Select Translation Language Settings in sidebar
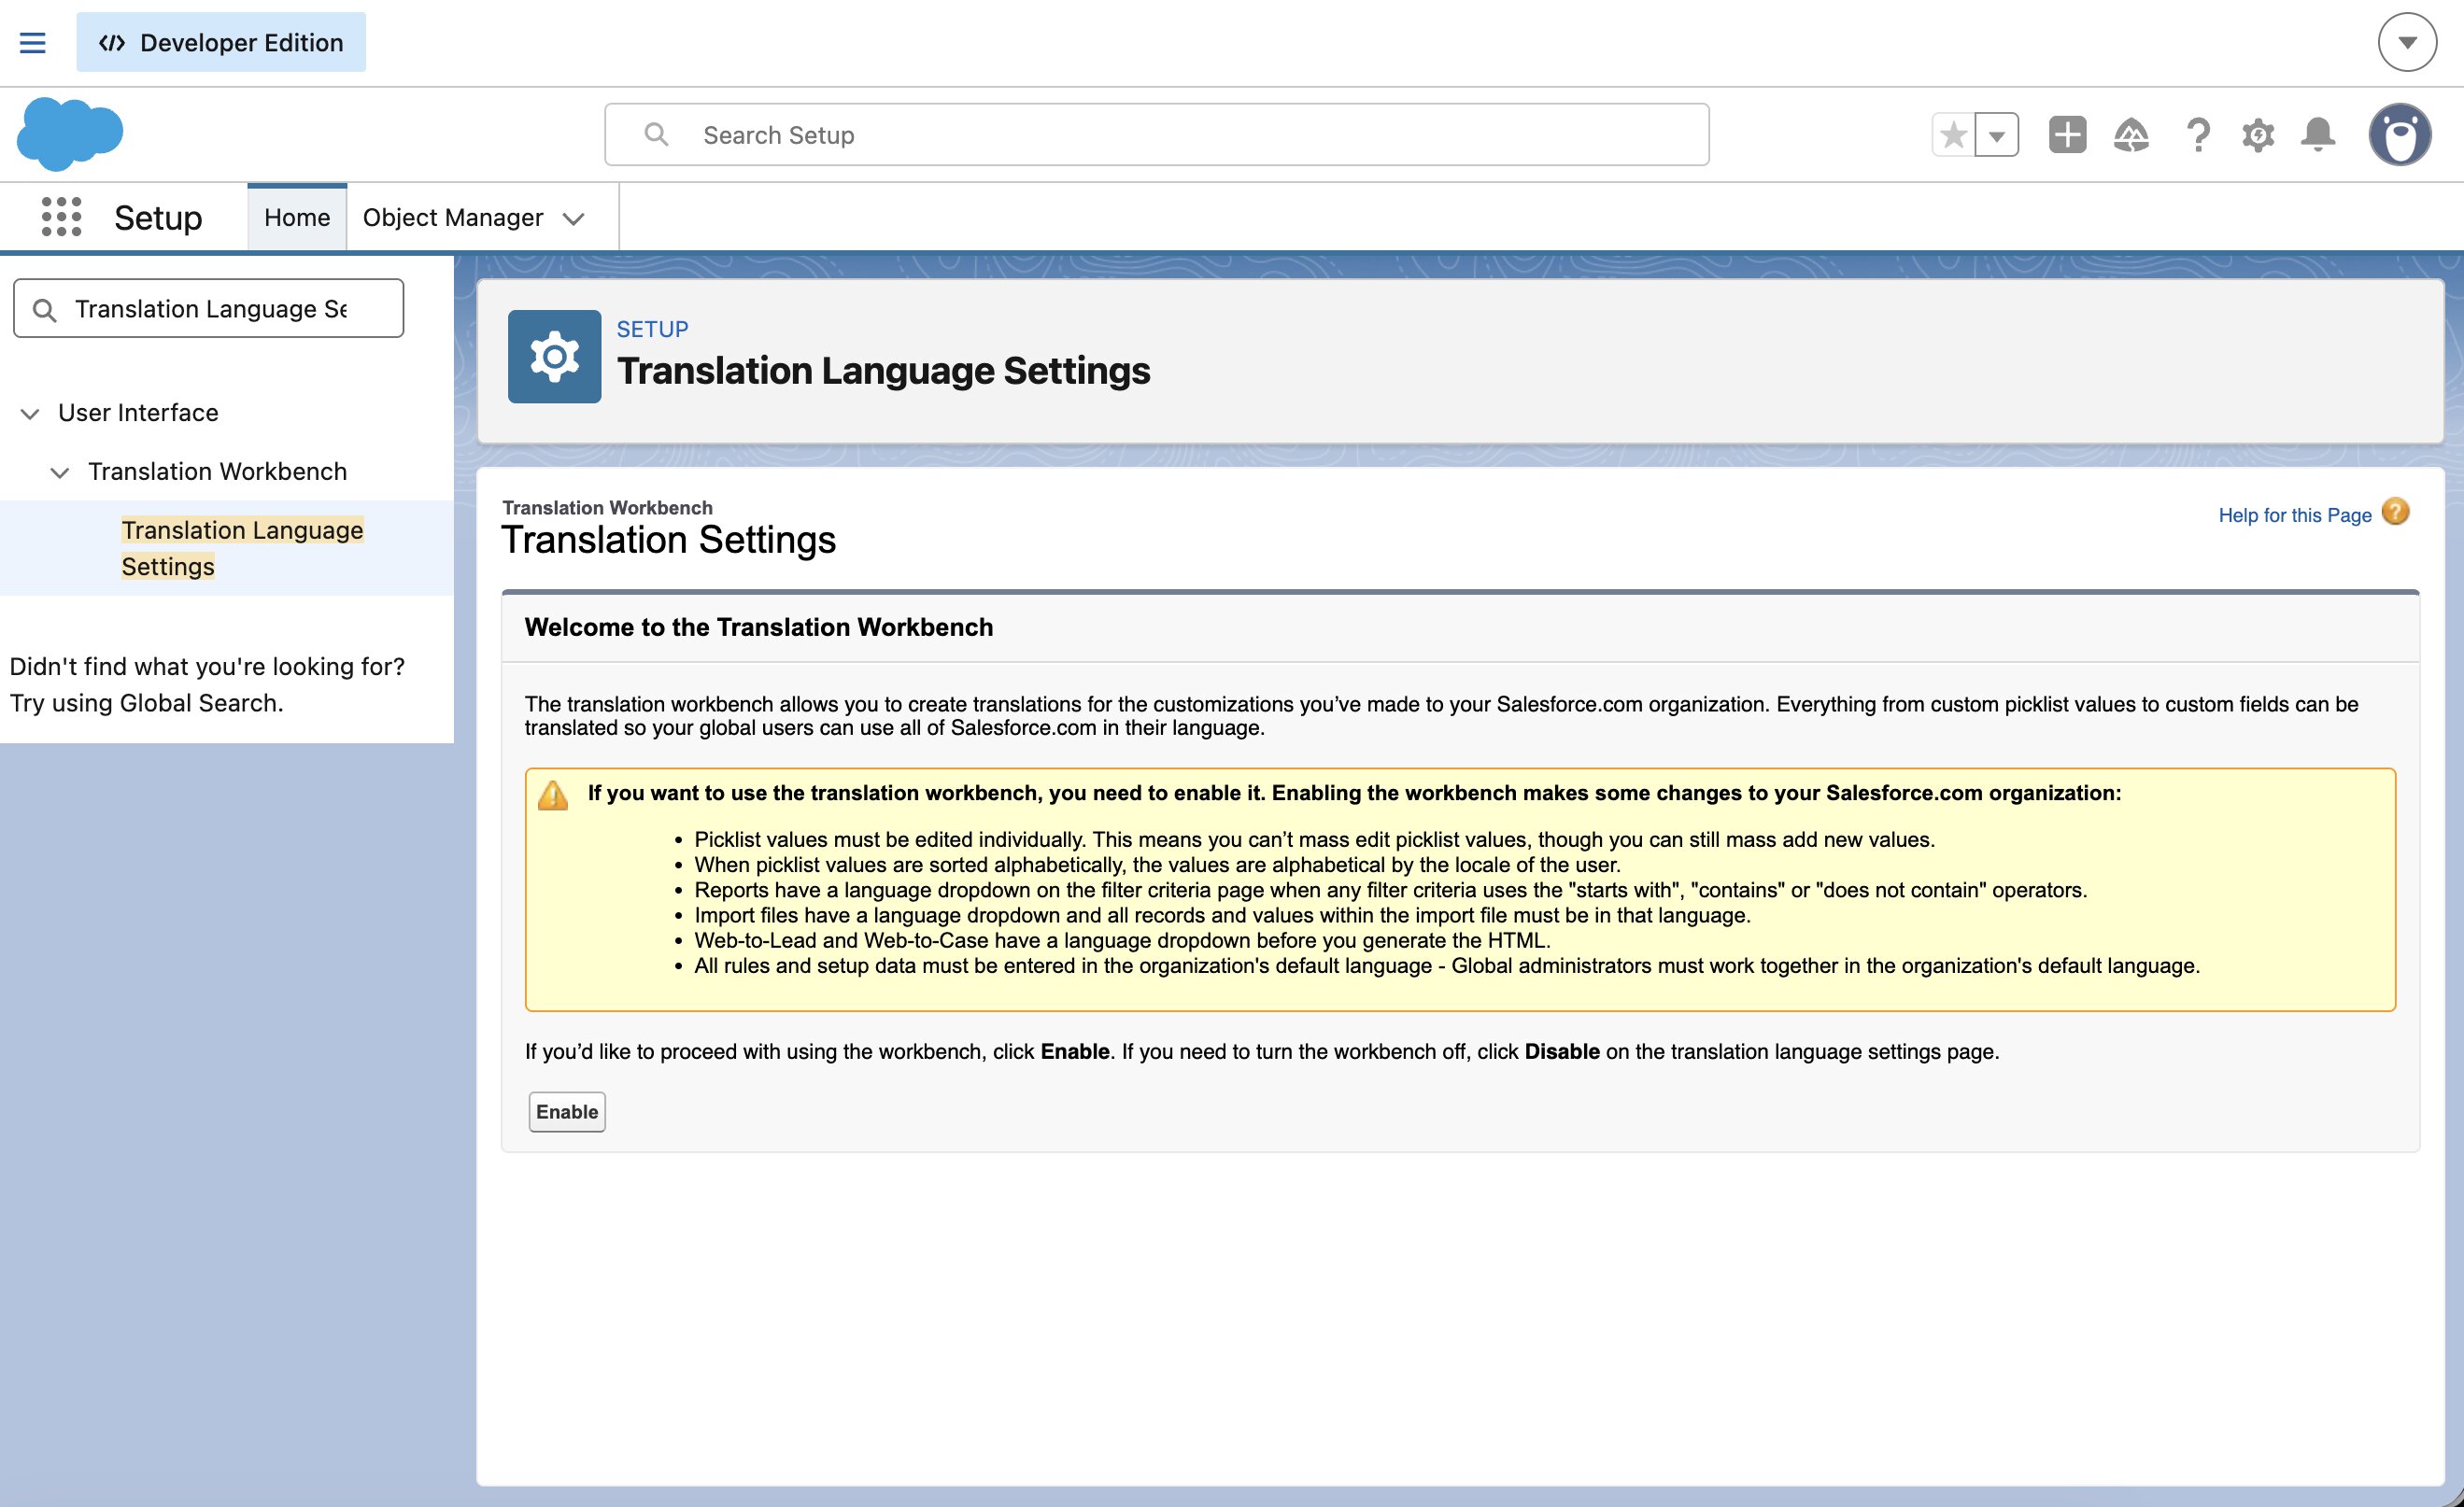This screenshot has height=1507, width=2464. click(x=242, y=549)
